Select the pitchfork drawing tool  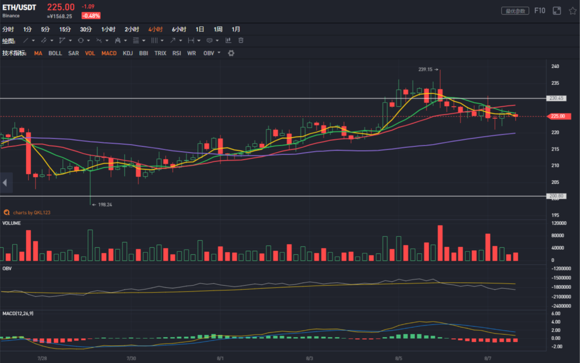pos(118,40)
